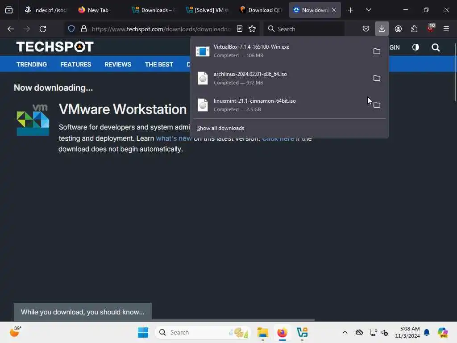
Task: Go back with the back arrow
Action: tap(11, 29)
